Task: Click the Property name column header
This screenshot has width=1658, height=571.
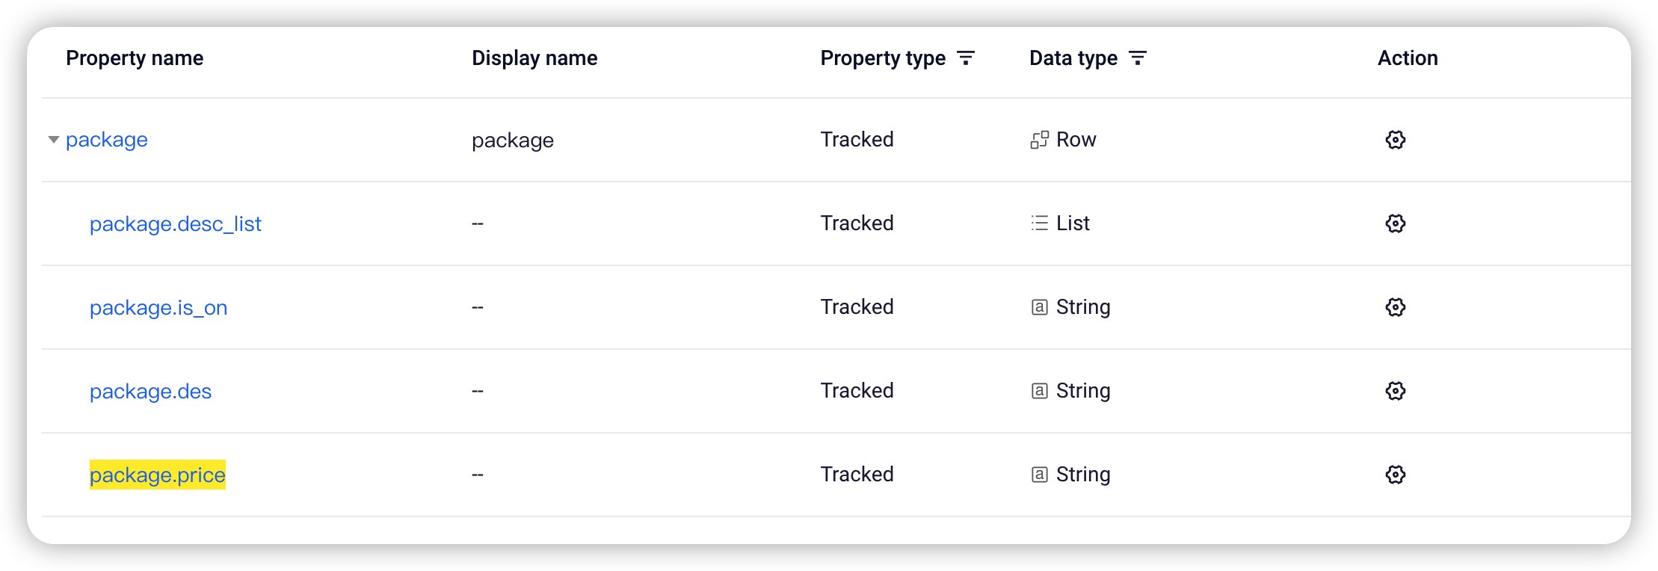Action: pos(135,58)
